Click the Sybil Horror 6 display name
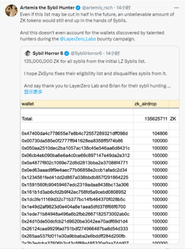The width and height of the screenshot is (193, 249). point(48,53)
